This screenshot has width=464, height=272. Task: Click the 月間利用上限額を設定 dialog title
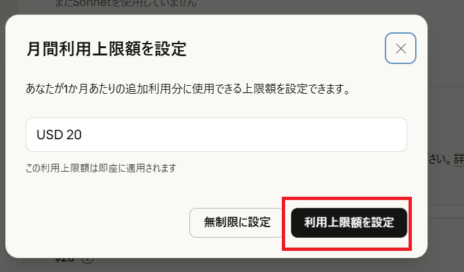(106, 49)
